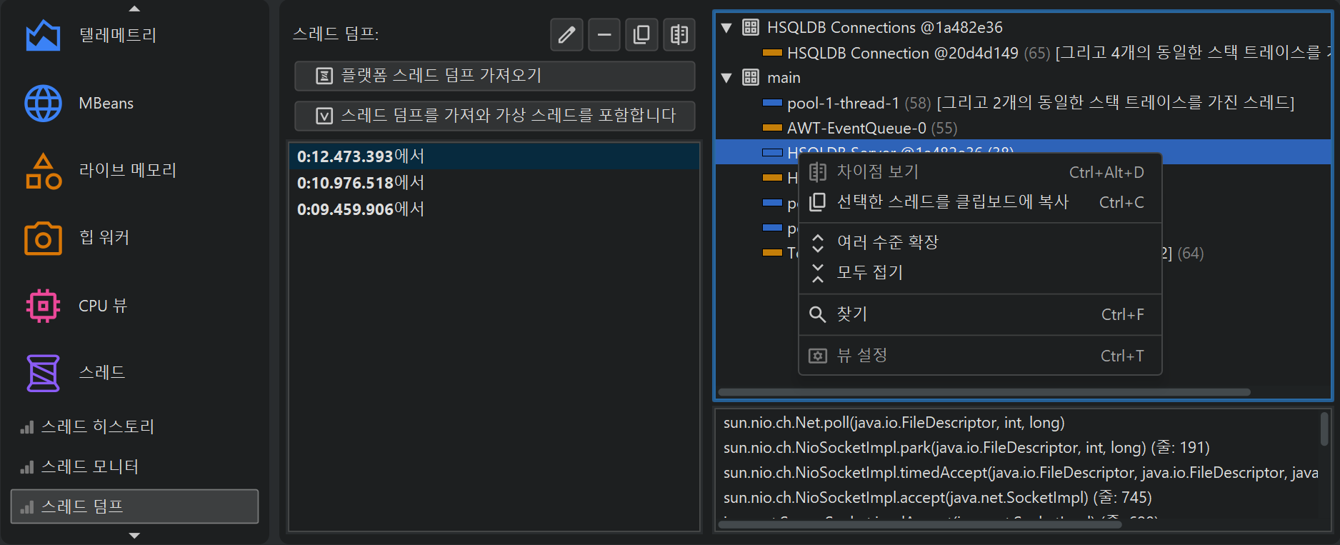Click the 스레드 spool icon
This screenshot has width=1340, height=545.
point(43,373)
